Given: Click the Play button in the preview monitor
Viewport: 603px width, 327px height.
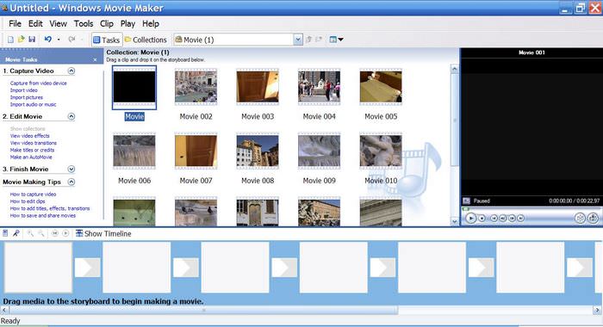Looking at the screenshot, I should coord(470,219).
